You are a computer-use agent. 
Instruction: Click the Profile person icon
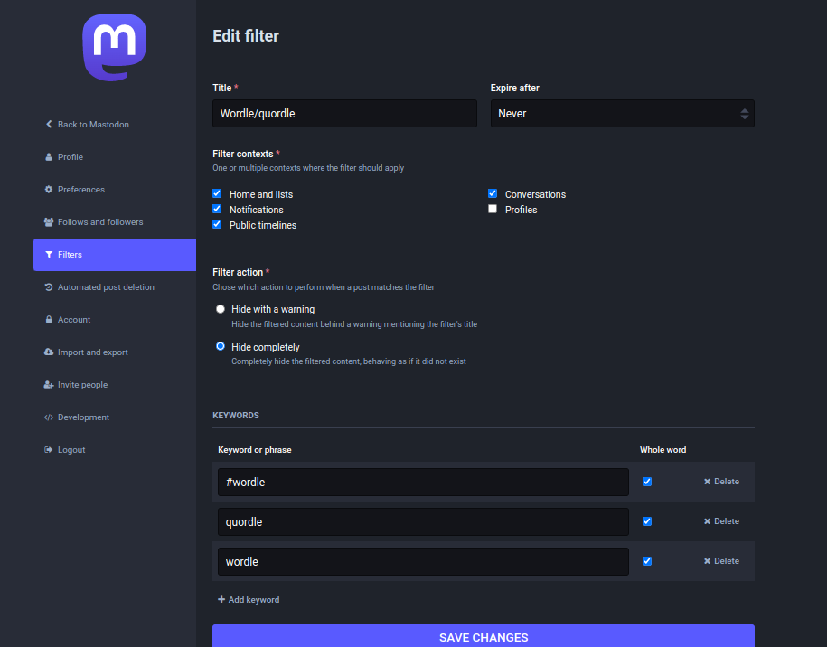click(49, 156)
